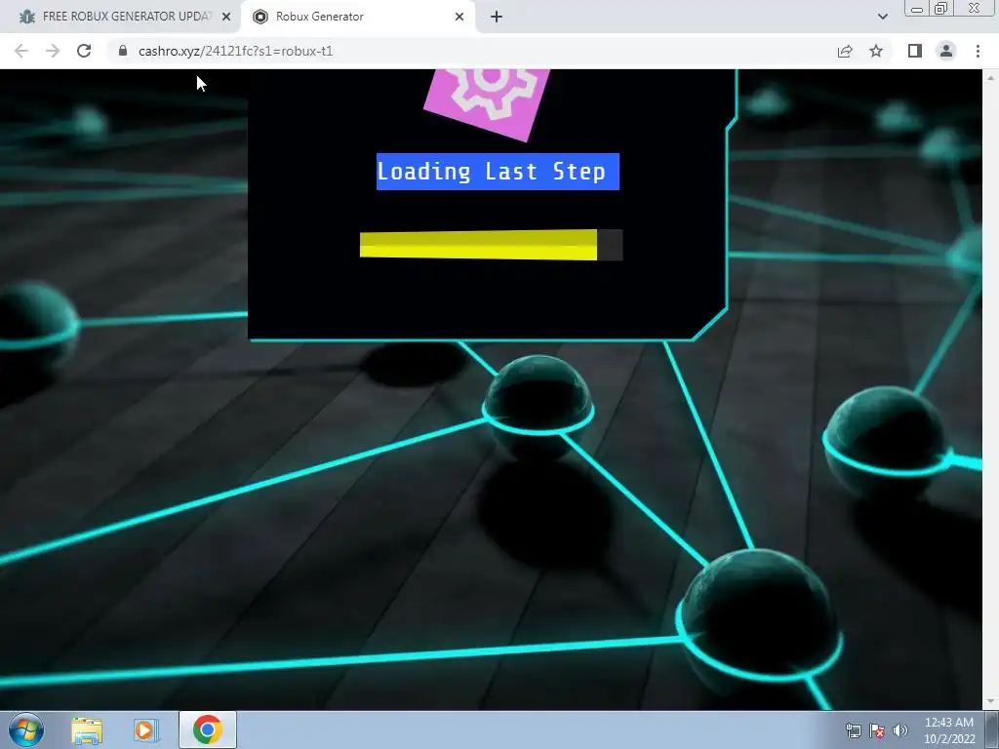The height and width of the screenshot is (749, 999).
Task: Expand the tab search dropdown
Action: click(x=882, y=17)
